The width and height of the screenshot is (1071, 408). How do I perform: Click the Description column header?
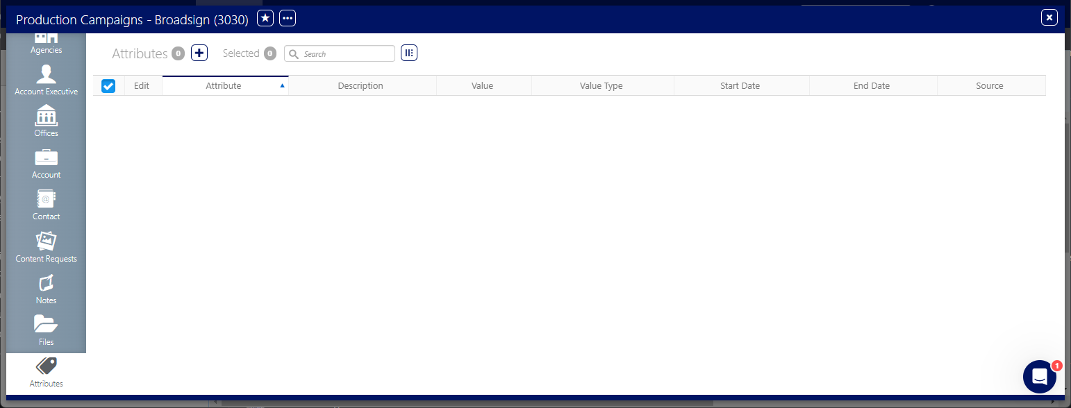point(362,86)
